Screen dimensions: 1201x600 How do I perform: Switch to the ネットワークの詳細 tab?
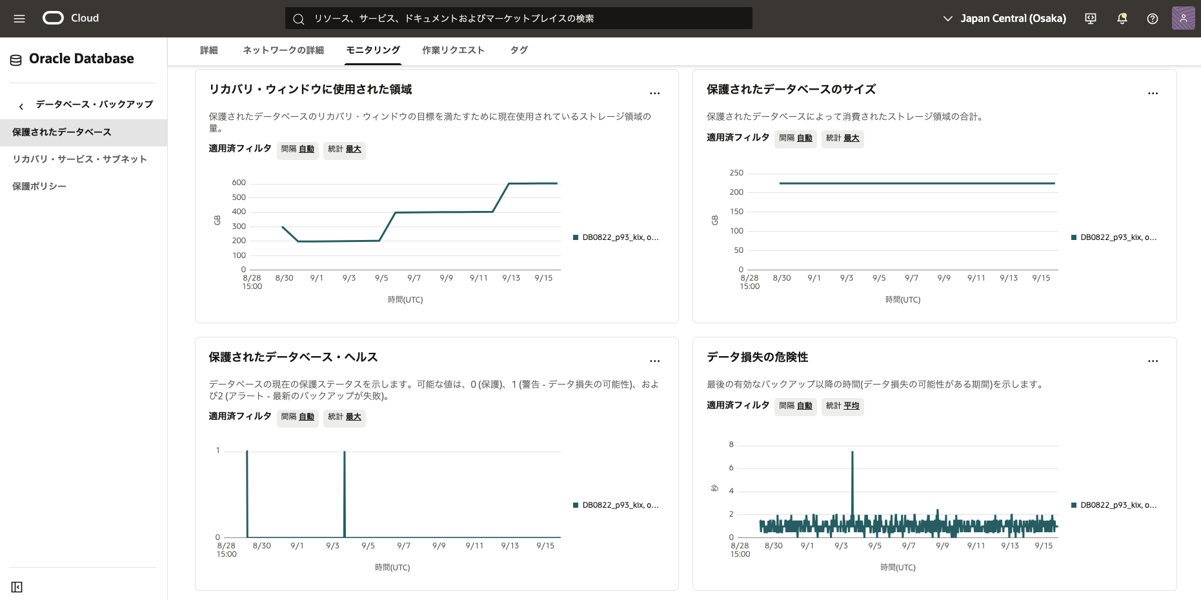point(283,50)
